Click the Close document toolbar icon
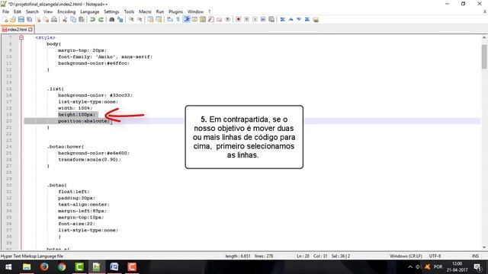This screenshot has height=274, width=488. (37, 19)
